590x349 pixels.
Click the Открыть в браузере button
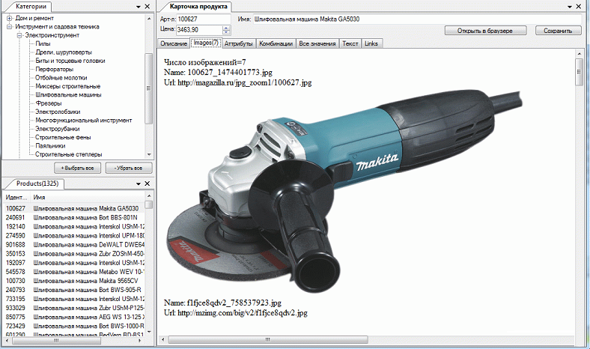485,31
